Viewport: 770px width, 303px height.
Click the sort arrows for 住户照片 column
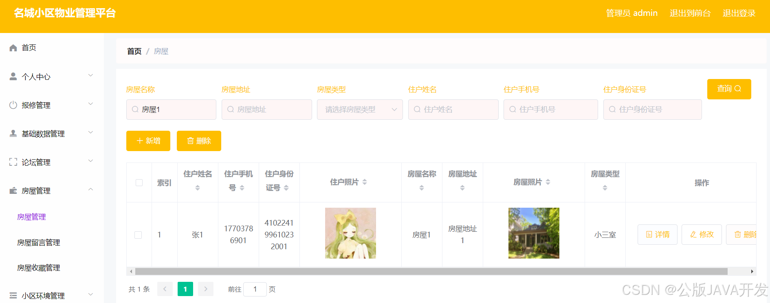tap(365, 182)
